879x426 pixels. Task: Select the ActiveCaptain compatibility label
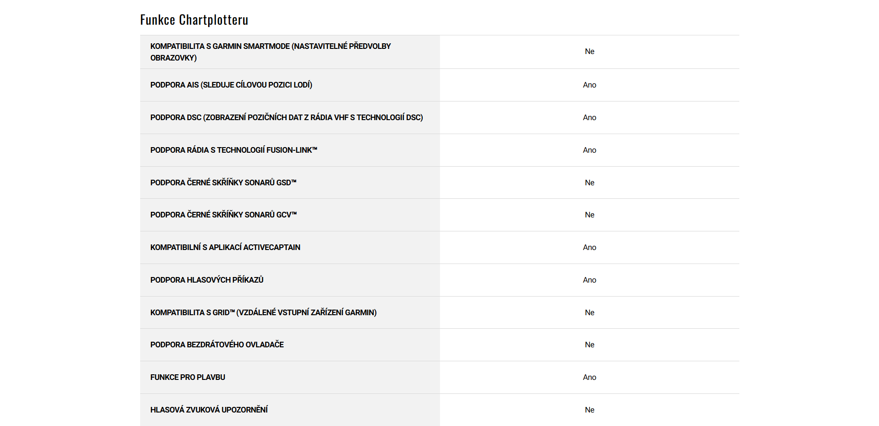[225, 247]
